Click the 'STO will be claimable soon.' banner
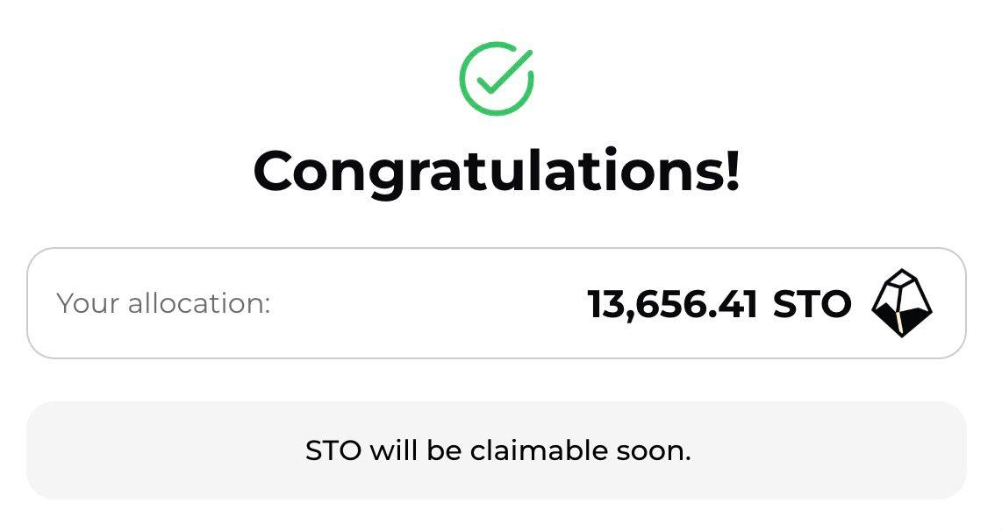The image size is (1002, 531). pos(497,450)
